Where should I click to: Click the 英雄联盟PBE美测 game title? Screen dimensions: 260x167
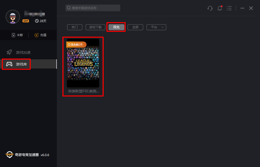(x=83, y=91)
